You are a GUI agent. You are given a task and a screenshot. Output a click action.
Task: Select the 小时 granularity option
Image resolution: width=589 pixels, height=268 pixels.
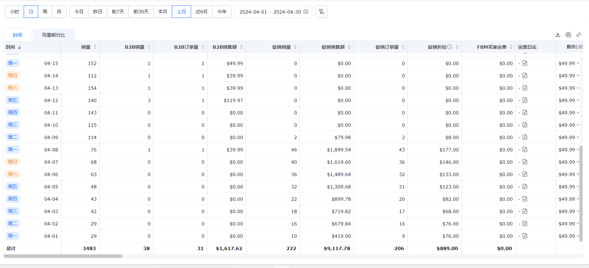(14, 12)
